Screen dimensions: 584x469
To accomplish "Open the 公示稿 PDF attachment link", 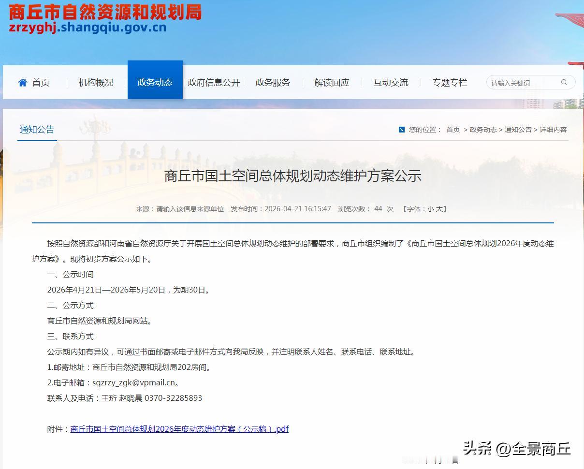I will point(179,429).
